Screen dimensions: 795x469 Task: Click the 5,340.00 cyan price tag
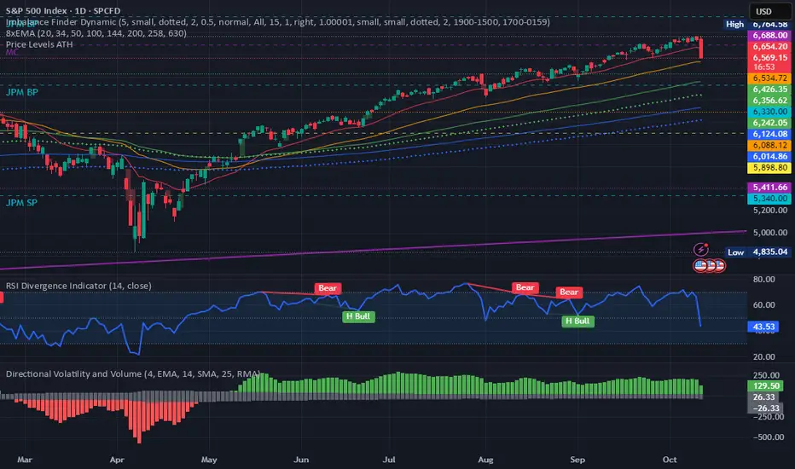(x=769, y=198)
